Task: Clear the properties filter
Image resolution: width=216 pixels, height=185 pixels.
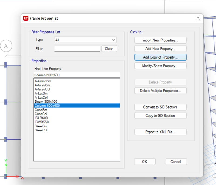Action: pos(109,49)
